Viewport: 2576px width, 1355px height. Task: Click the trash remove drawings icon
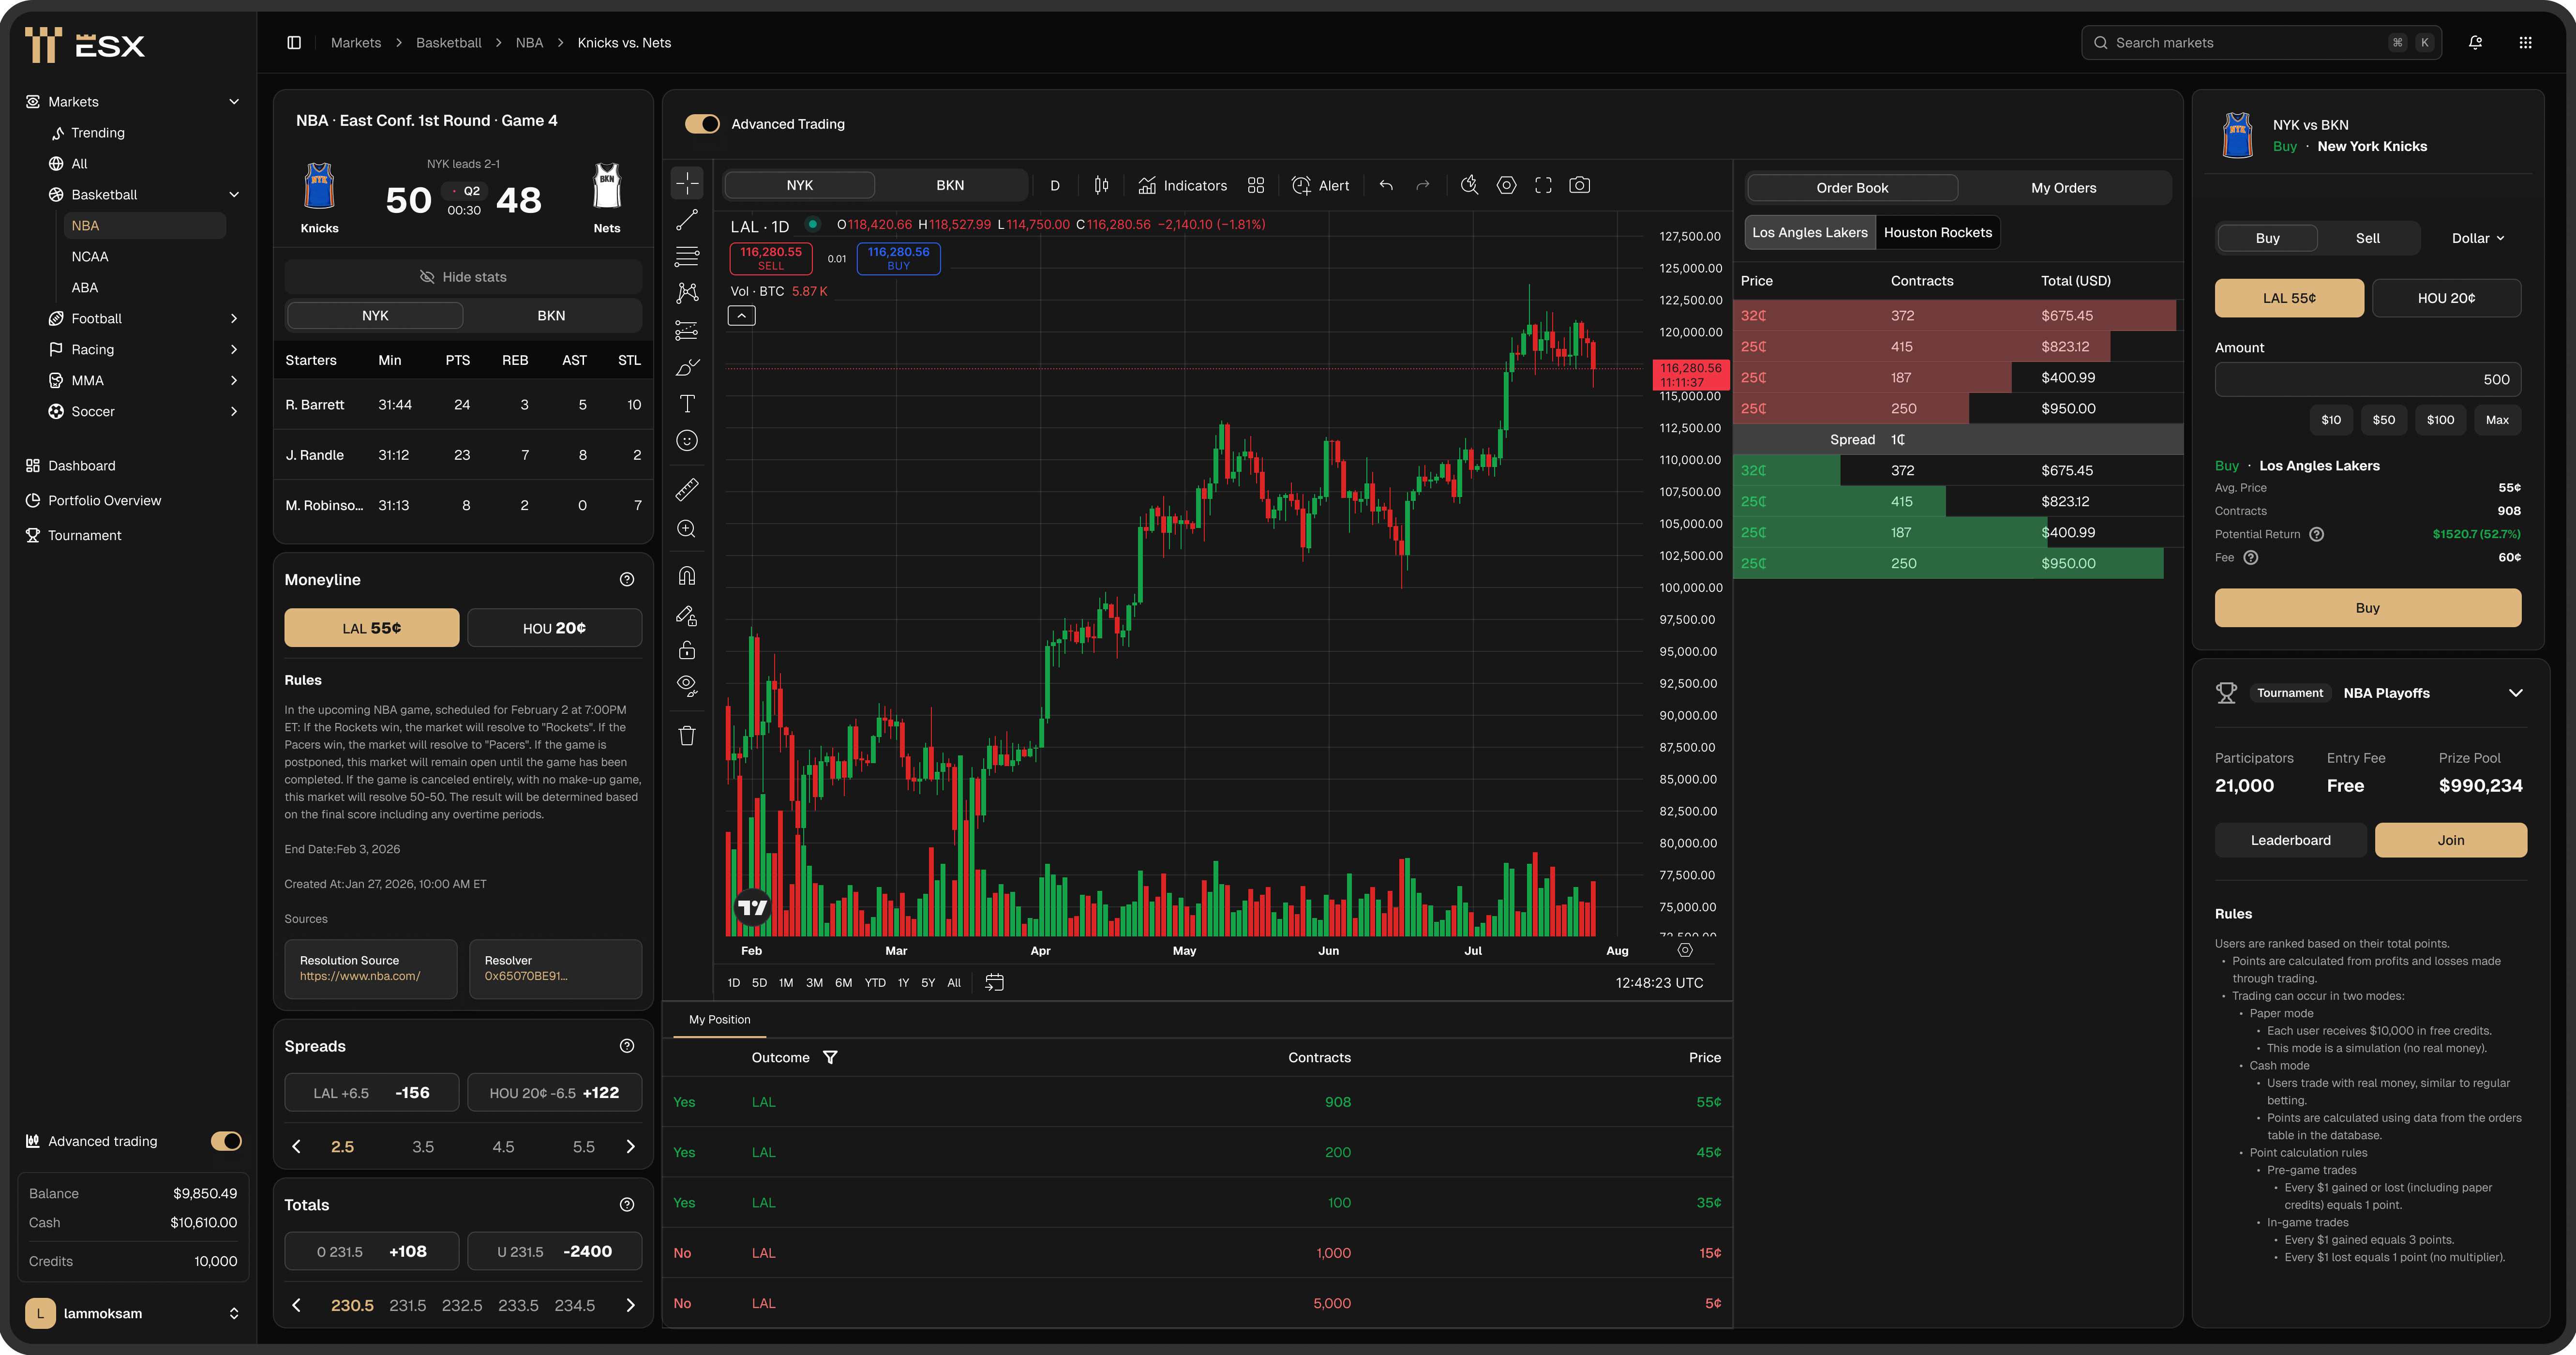coord(687,735)
